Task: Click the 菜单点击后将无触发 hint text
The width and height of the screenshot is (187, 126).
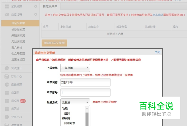Action: 105,102
